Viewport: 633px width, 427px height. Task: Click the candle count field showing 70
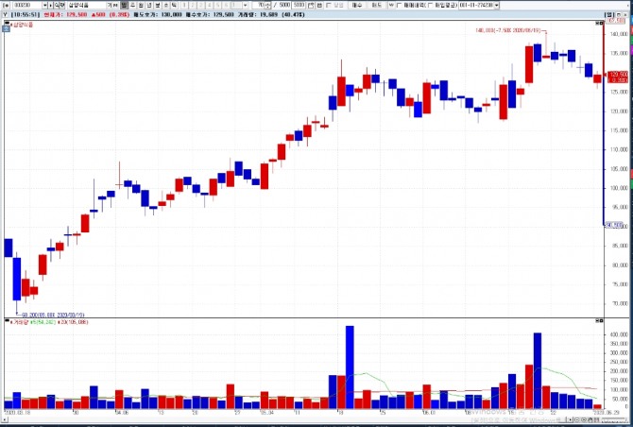click(x=258, y=6)
